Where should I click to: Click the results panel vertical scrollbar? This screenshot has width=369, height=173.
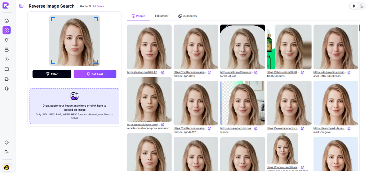pos(359,28)
